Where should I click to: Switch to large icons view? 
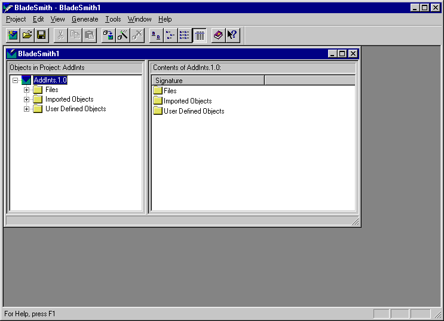pyautogui.click(x=156, y=35)
